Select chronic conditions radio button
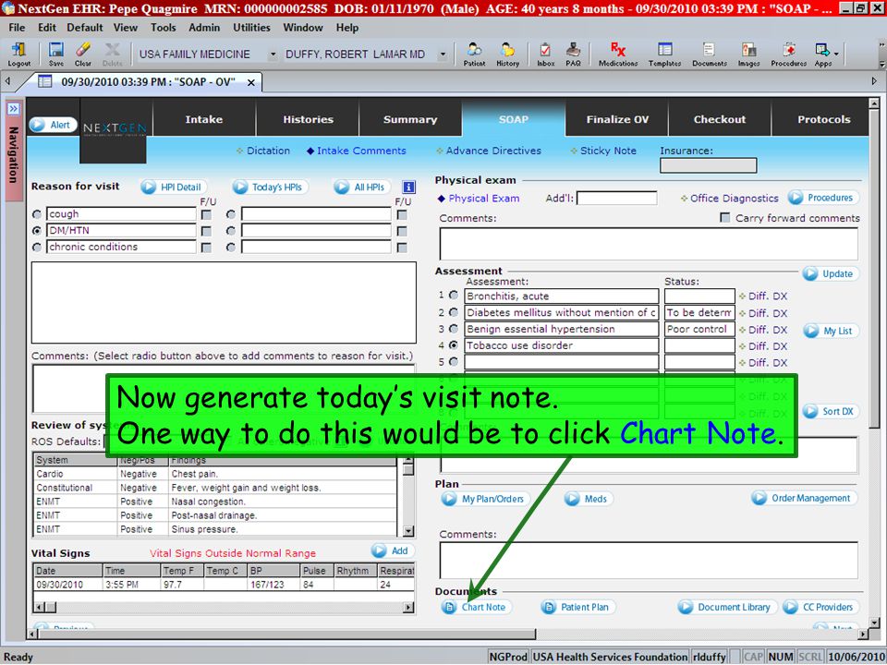 37,248
